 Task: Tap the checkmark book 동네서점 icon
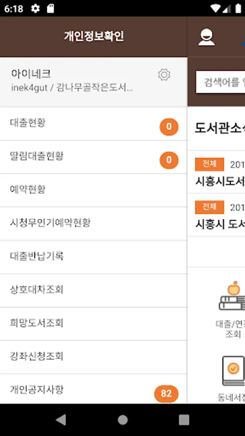[x=233, y=371]
